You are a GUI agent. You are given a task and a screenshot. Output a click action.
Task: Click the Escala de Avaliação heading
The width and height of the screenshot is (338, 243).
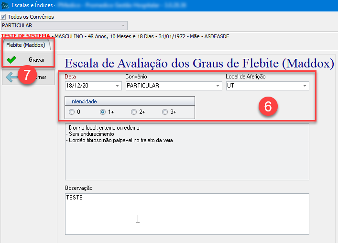[x=199, y=63]
